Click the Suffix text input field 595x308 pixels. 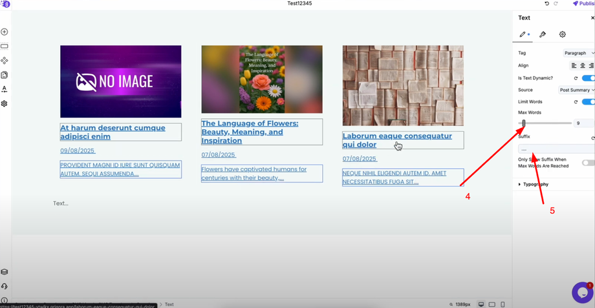556,149
